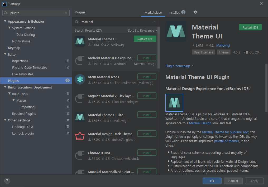Click the project-level icon beside Importing

point(68,107)
